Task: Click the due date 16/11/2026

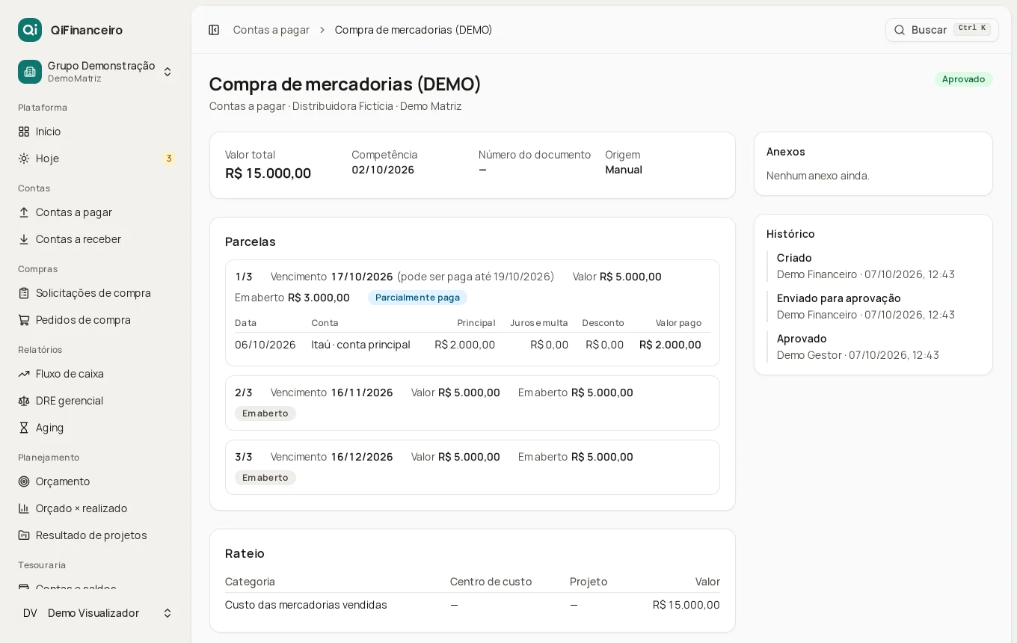Action: coord(362,393)
